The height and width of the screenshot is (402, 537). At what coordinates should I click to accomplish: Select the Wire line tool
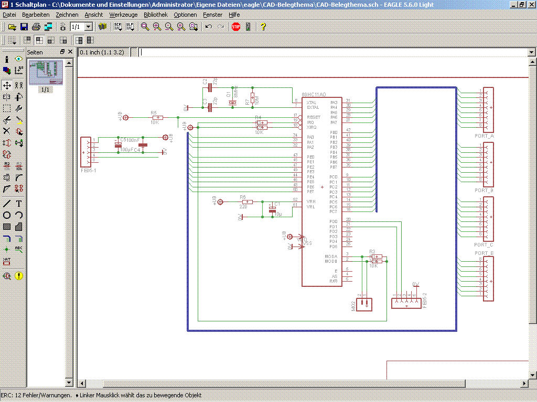tap(7, 204)
